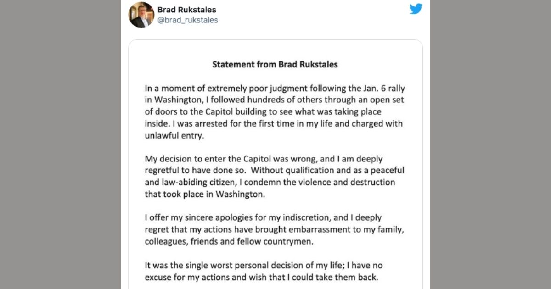Screen dimensions: 551x289
Task: Click the 'Statement from Brad Rukstales' heading
Action: point(275,64)
